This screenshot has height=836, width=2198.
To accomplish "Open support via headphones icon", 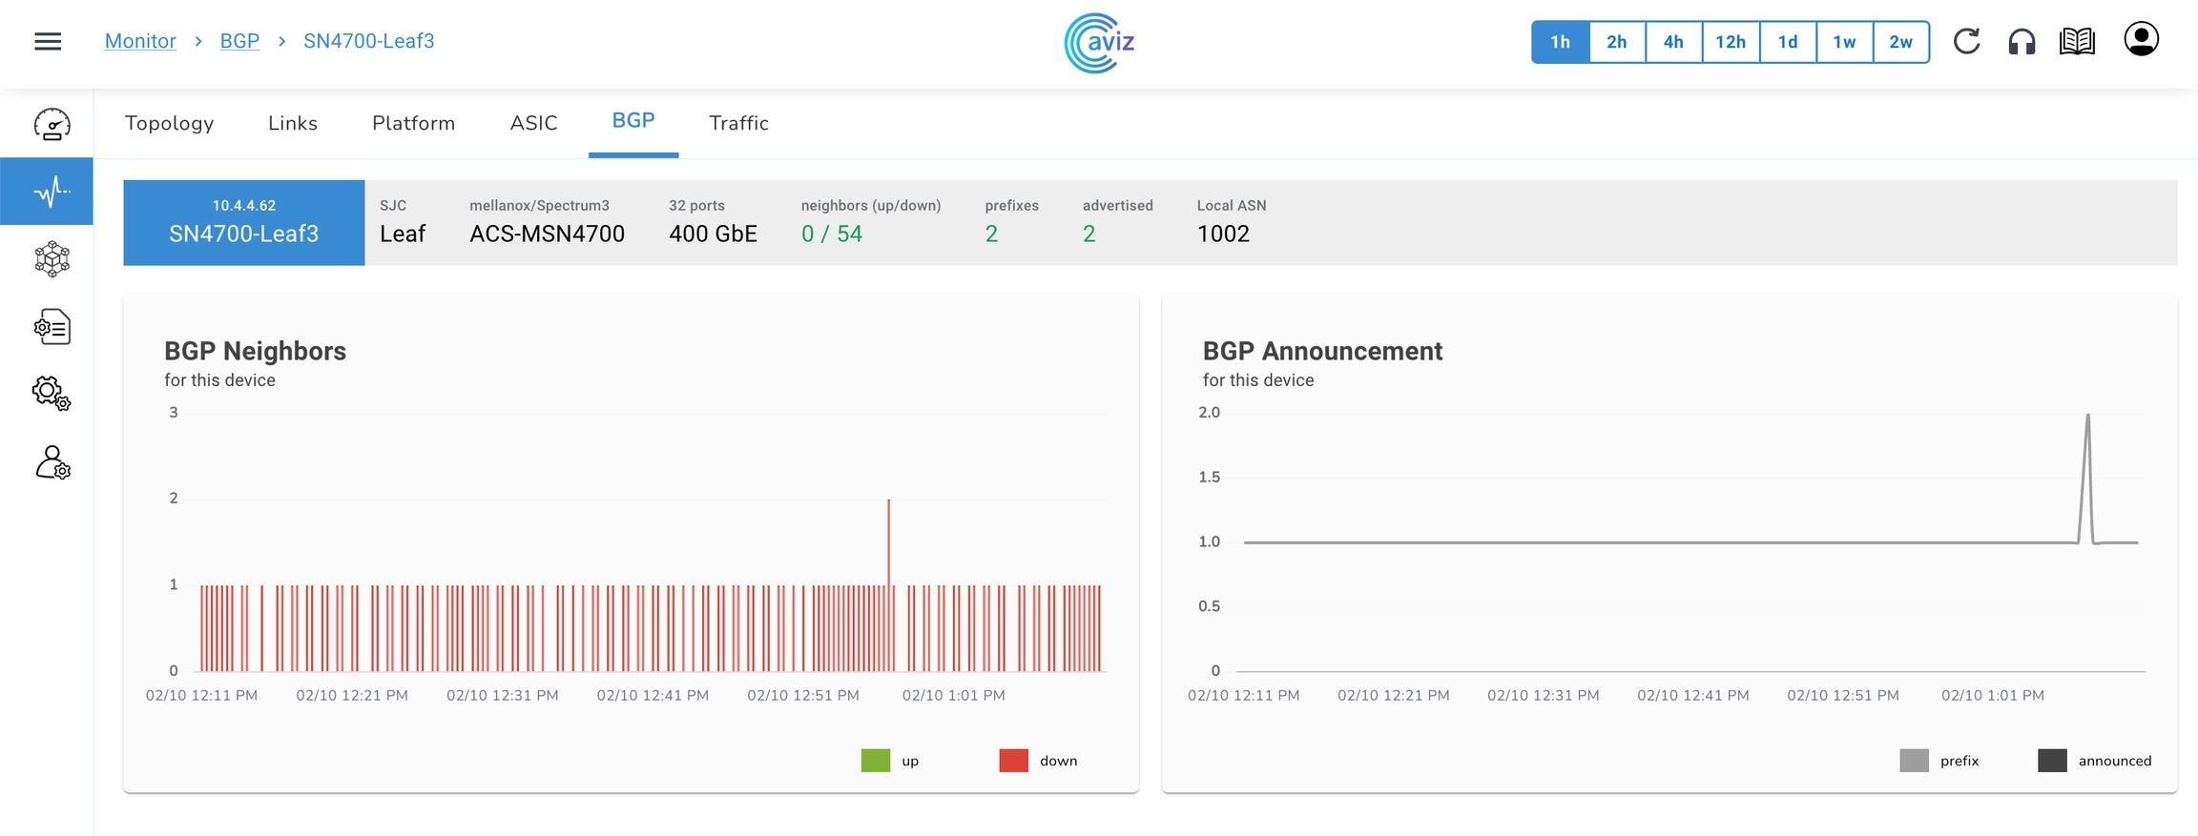I will pos(2022,42).
